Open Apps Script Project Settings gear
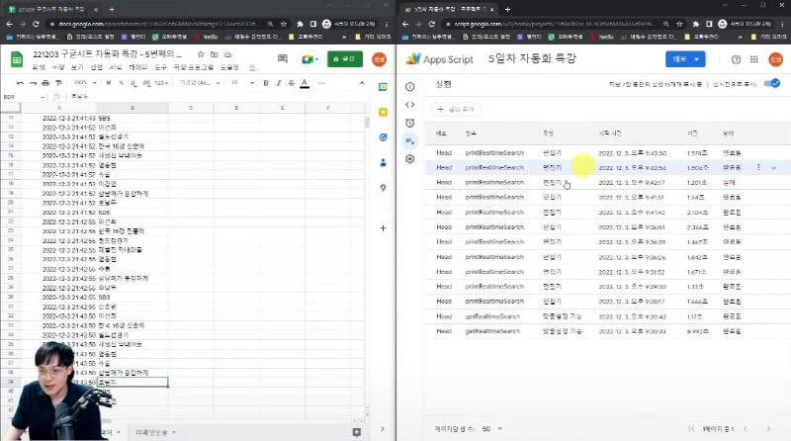The image size is (791, 441). pyautogui.click(x=409, y=159)
